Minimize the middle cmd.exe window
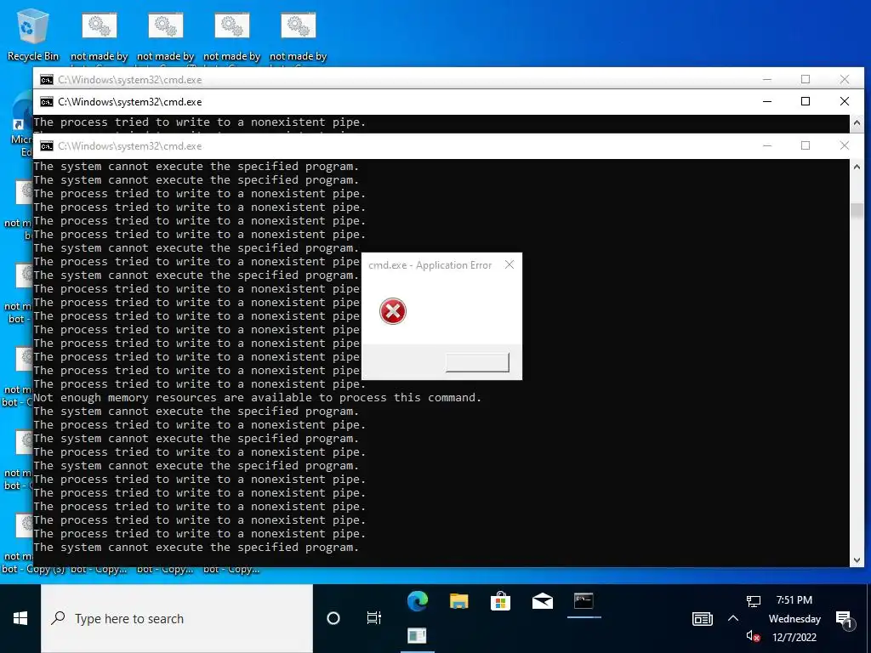The width and height of the screenshot is (871, 653). (767, 102)
